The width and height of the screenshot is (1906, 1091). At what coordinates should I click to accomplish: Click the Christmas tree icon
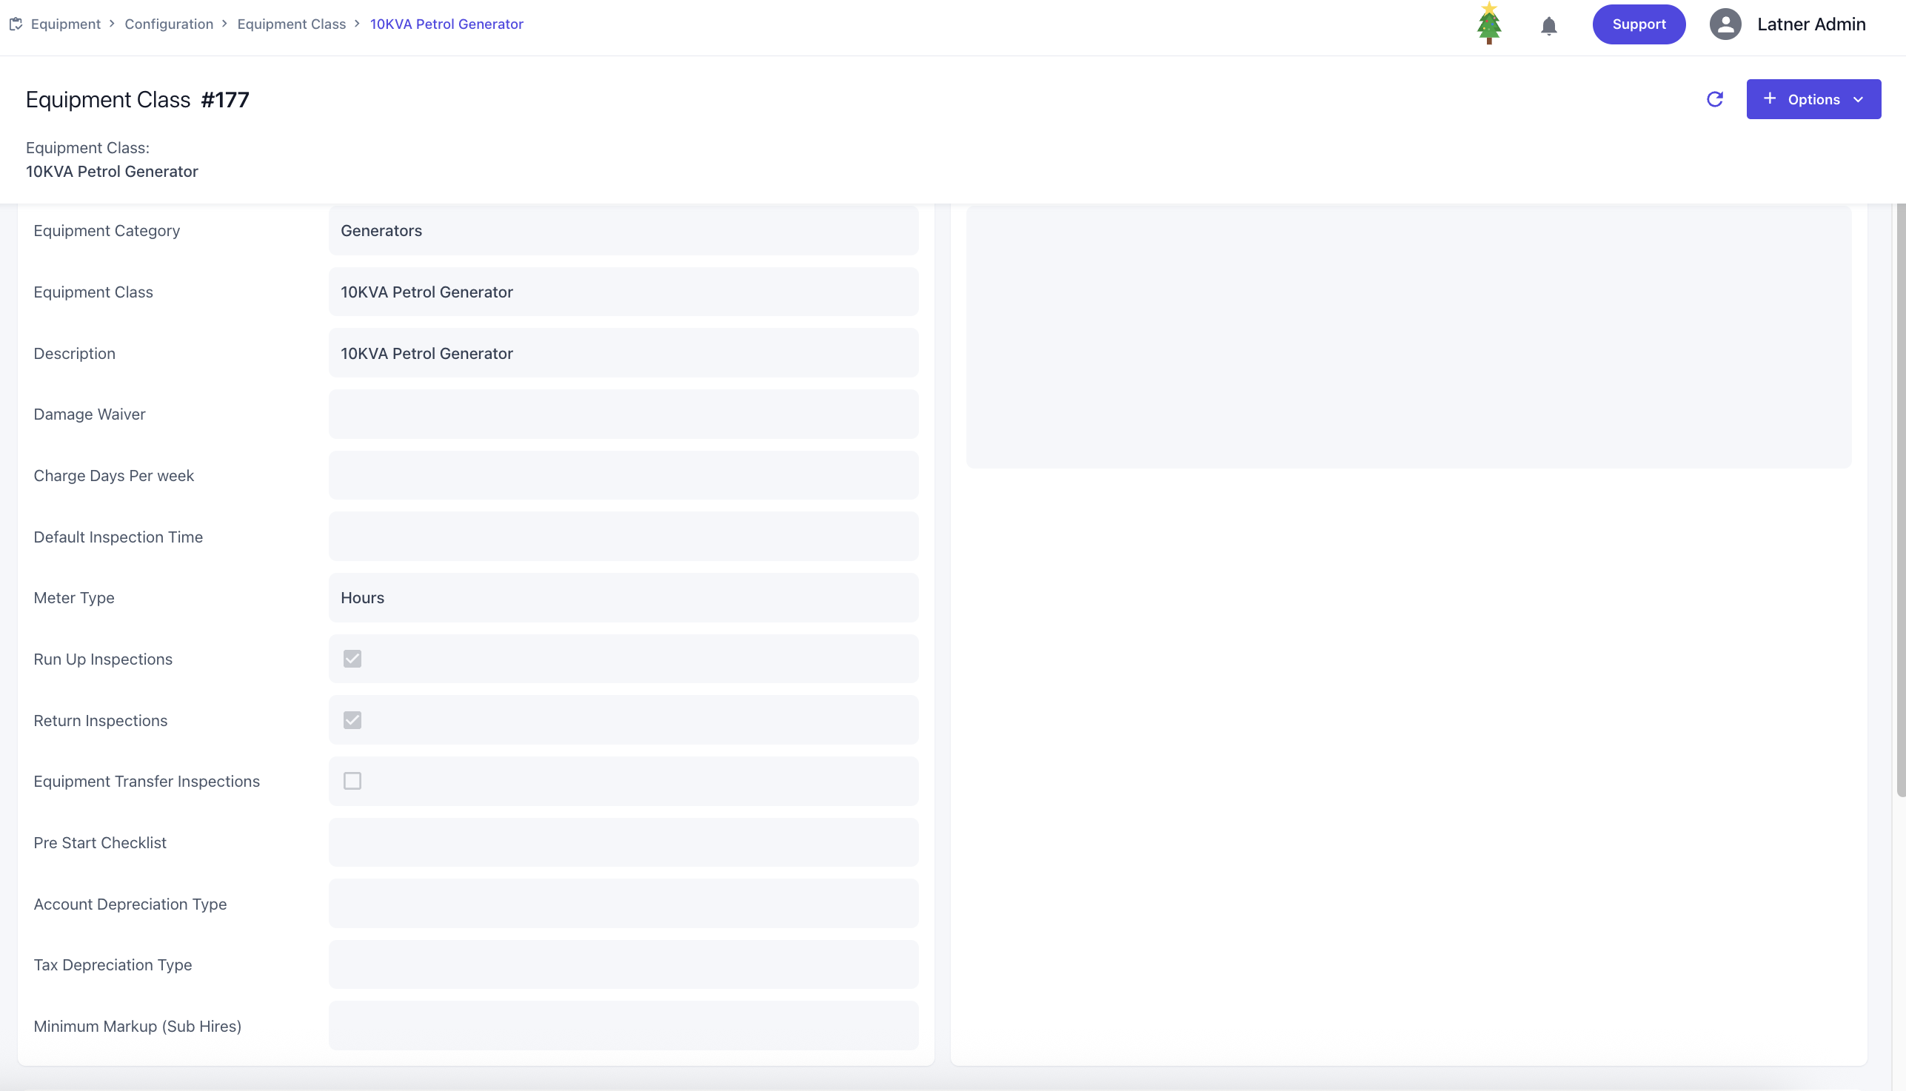(x=1488, y=24)
